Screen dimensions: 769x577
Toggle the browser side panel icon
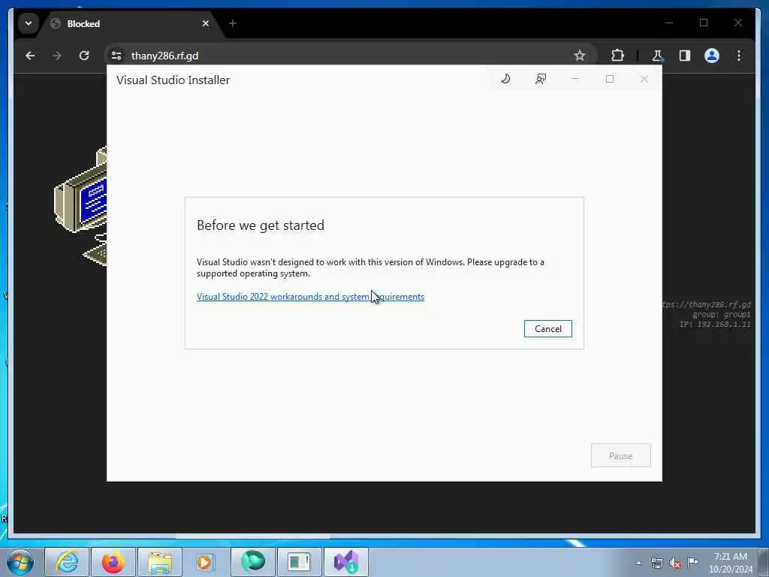point(685,56)
